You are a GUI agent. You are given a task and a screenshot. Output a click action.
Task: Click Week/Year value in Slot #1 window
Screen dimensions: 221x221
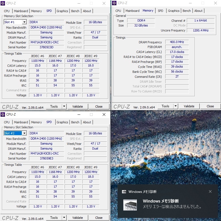[x=95, y=32]
